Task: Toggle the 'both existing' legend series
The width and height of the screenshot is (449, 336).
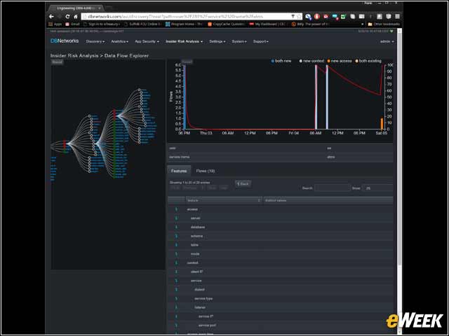Action: click(368, 61)
